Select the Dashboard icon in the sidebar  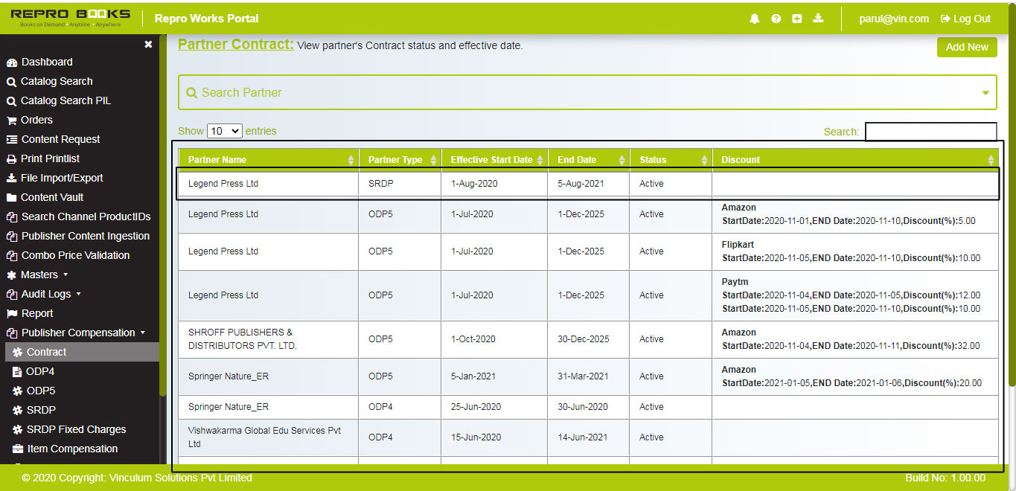(12, 62)
